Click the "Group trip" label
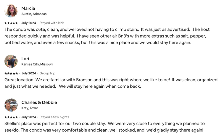This screenshot has height=137, width=224. point(47,73)
